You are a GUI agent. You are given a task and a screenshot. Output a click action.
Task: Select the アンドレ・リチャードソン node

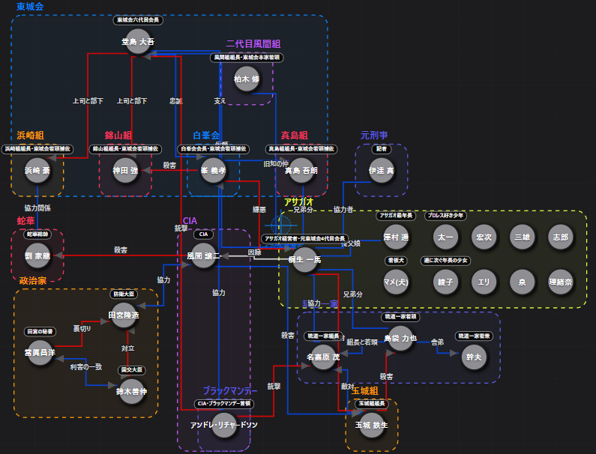(x=224, y=426)
